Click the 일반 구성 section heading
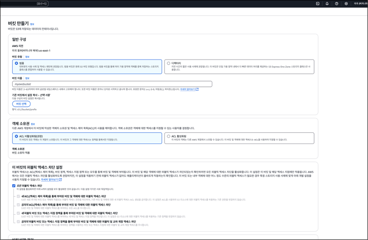This screenshot has height=240, width=368. [19, 39]
